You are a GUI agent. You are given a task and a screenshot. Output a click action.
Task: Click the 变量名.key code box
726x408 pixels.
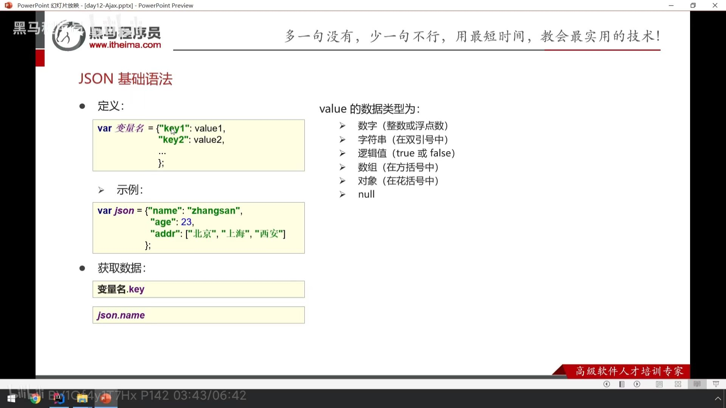point(199,289)
